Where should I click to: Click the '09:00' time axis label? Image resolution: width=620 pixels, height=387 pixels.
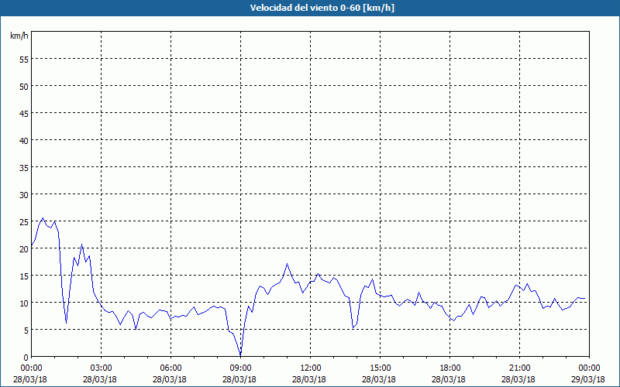tap(240, 368)
